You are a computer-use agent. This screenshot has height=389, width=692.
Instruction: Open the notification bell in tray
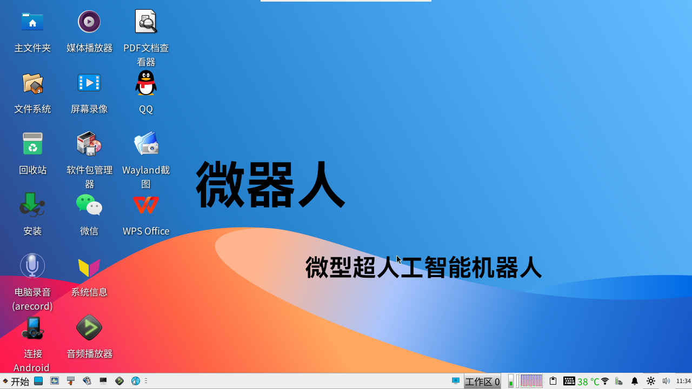pos(635,381)
